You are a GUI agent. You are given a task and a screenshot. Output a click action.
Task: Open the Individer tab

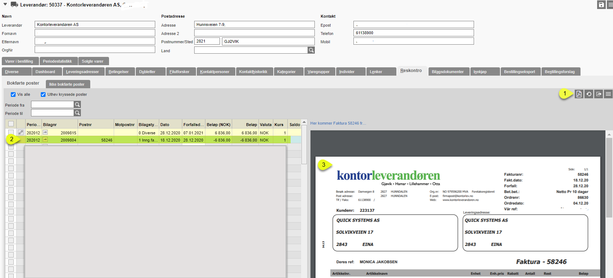coord(351,72)
